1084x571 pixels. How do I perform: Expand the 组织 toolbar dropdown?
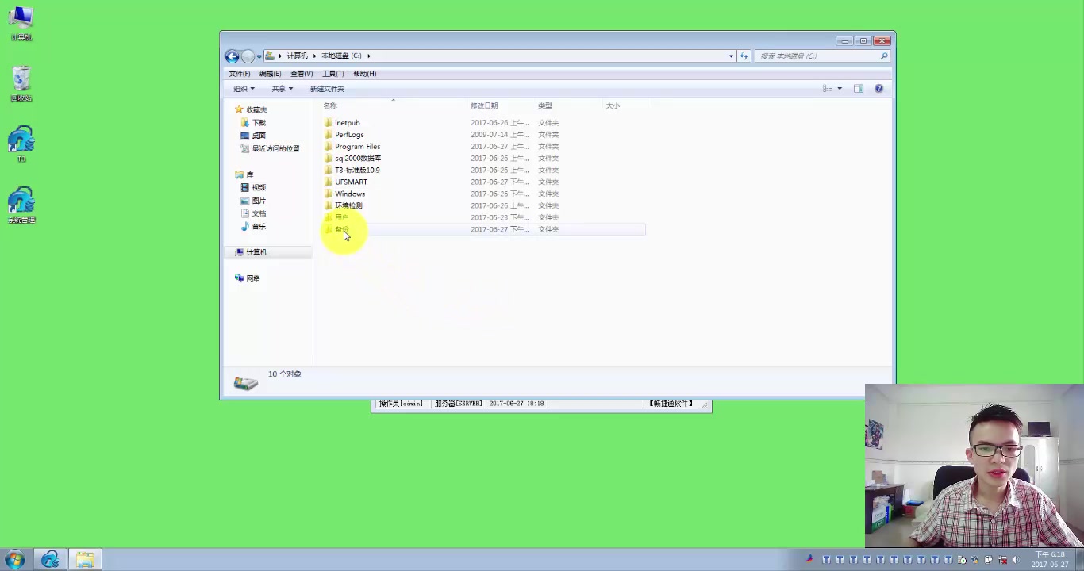click(x=244, y=89)
